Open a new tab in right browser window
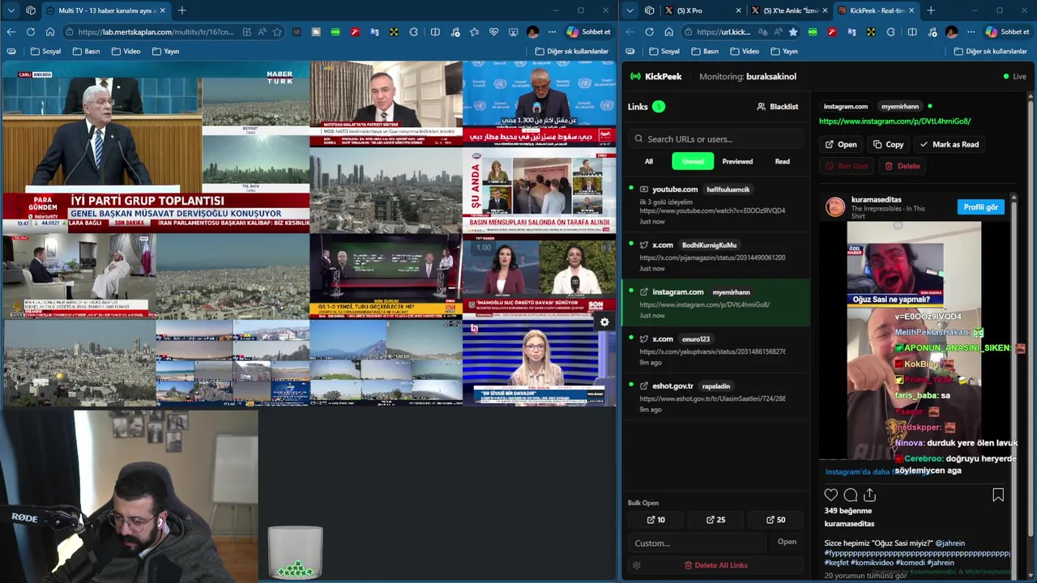The width and height of the screenshot is (1037, 583). [930, 11]
